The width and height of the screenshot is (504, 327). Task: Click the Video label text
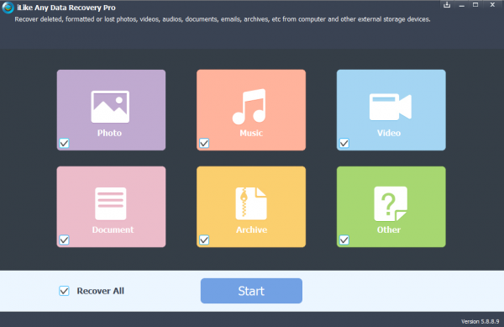[x=389, y=133]
